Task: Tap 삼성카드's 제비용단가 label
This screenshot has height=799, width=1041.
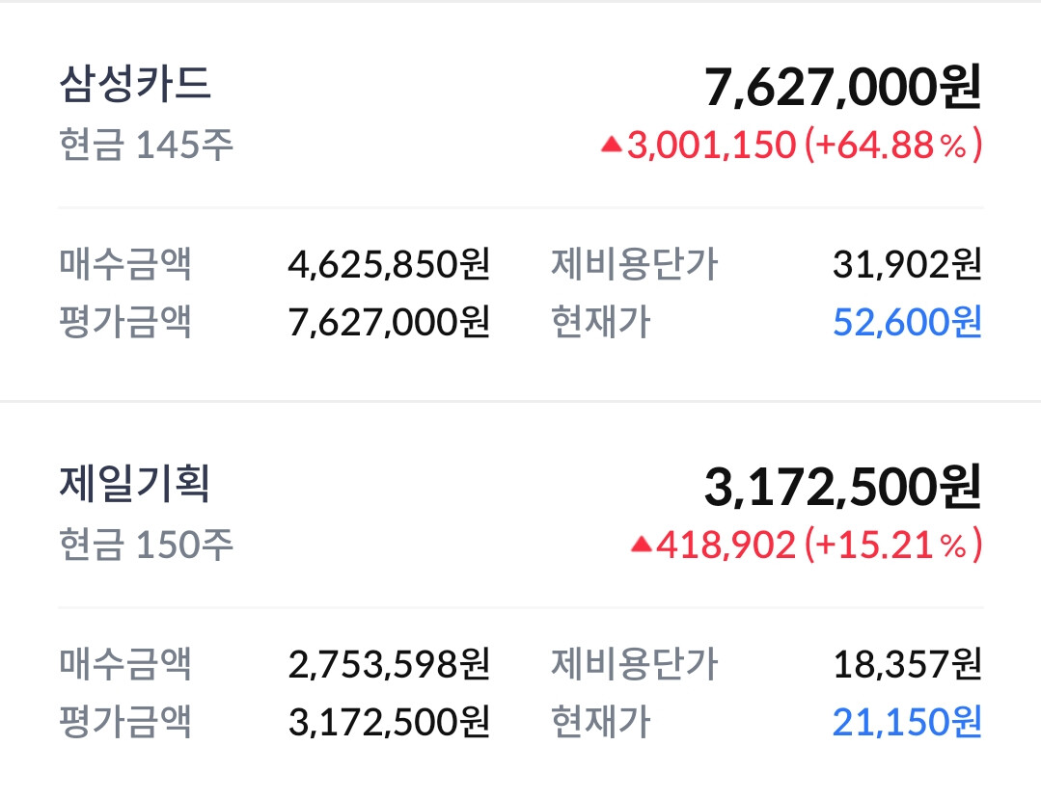Action: click(x=634, y=263)
